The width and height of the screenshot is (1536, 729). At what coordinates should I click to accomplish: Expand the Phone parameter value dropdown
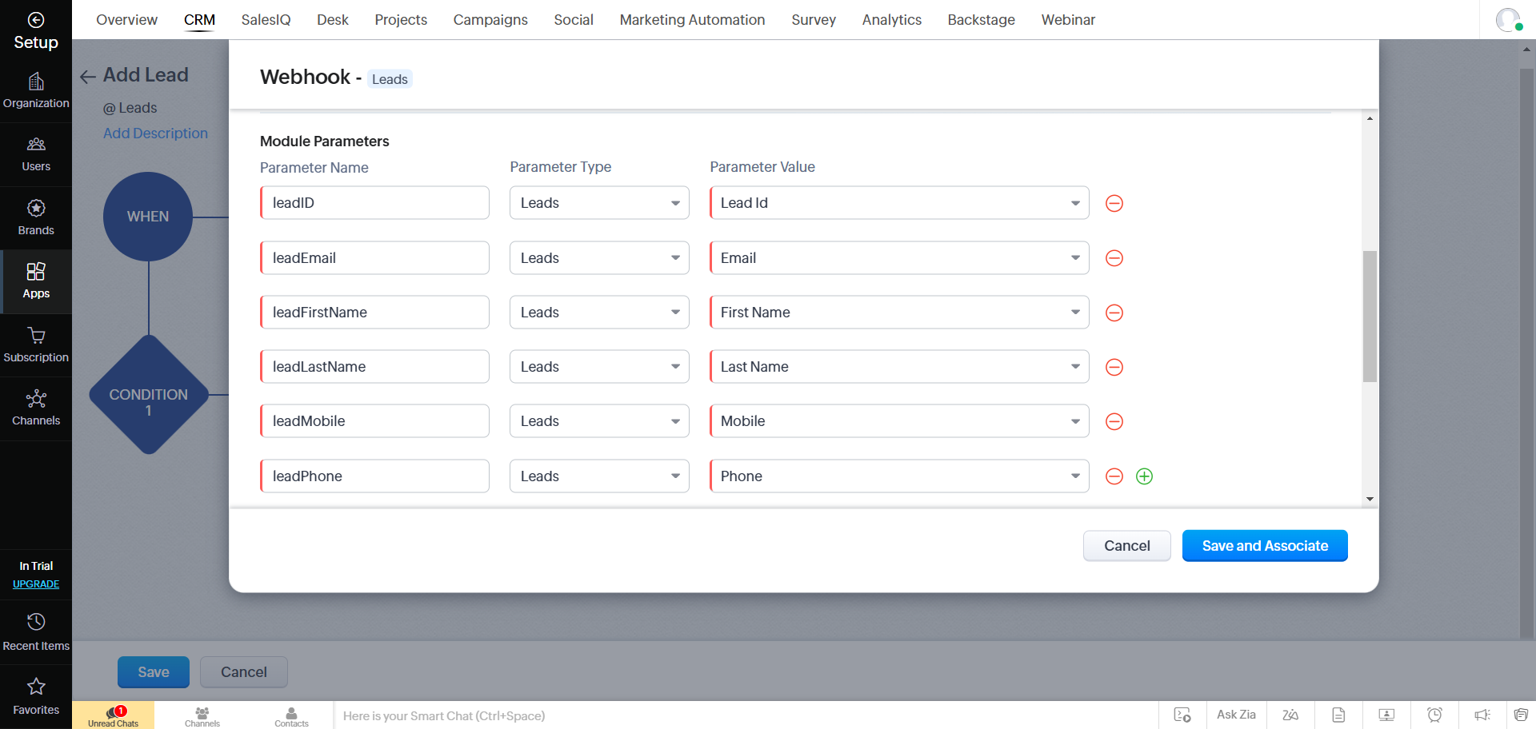tap(899, 476)
